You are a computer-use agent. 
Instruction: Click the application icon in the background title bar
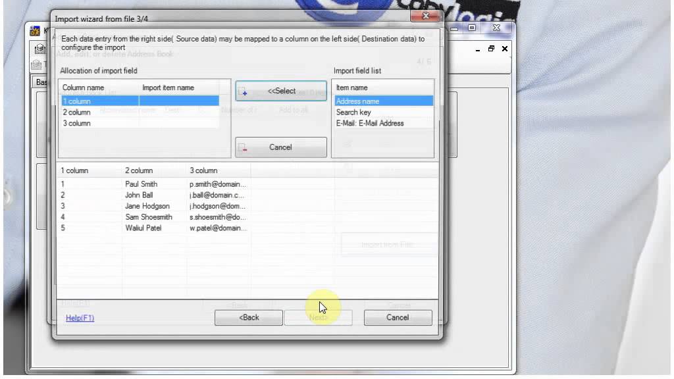tap(35, 31)
